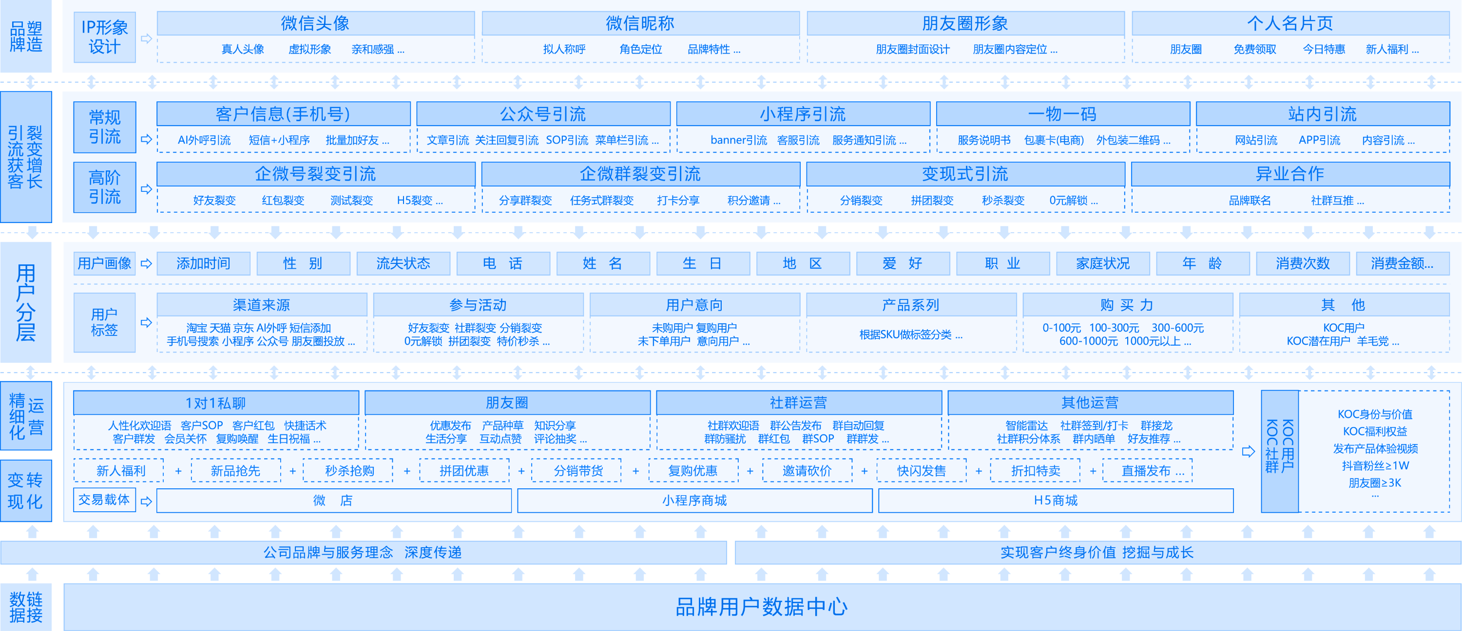Click the 流失状态 attribute tag
1462x631 pixels.
coord(403,263)
